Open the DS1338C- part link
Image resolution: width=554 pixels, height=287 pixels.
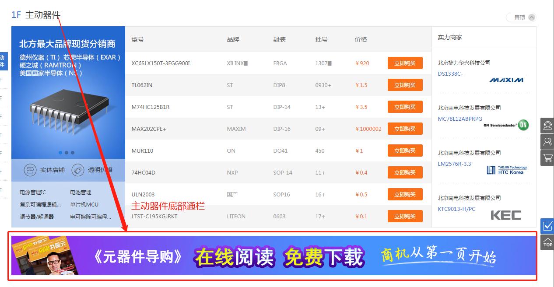pos(450,73)
